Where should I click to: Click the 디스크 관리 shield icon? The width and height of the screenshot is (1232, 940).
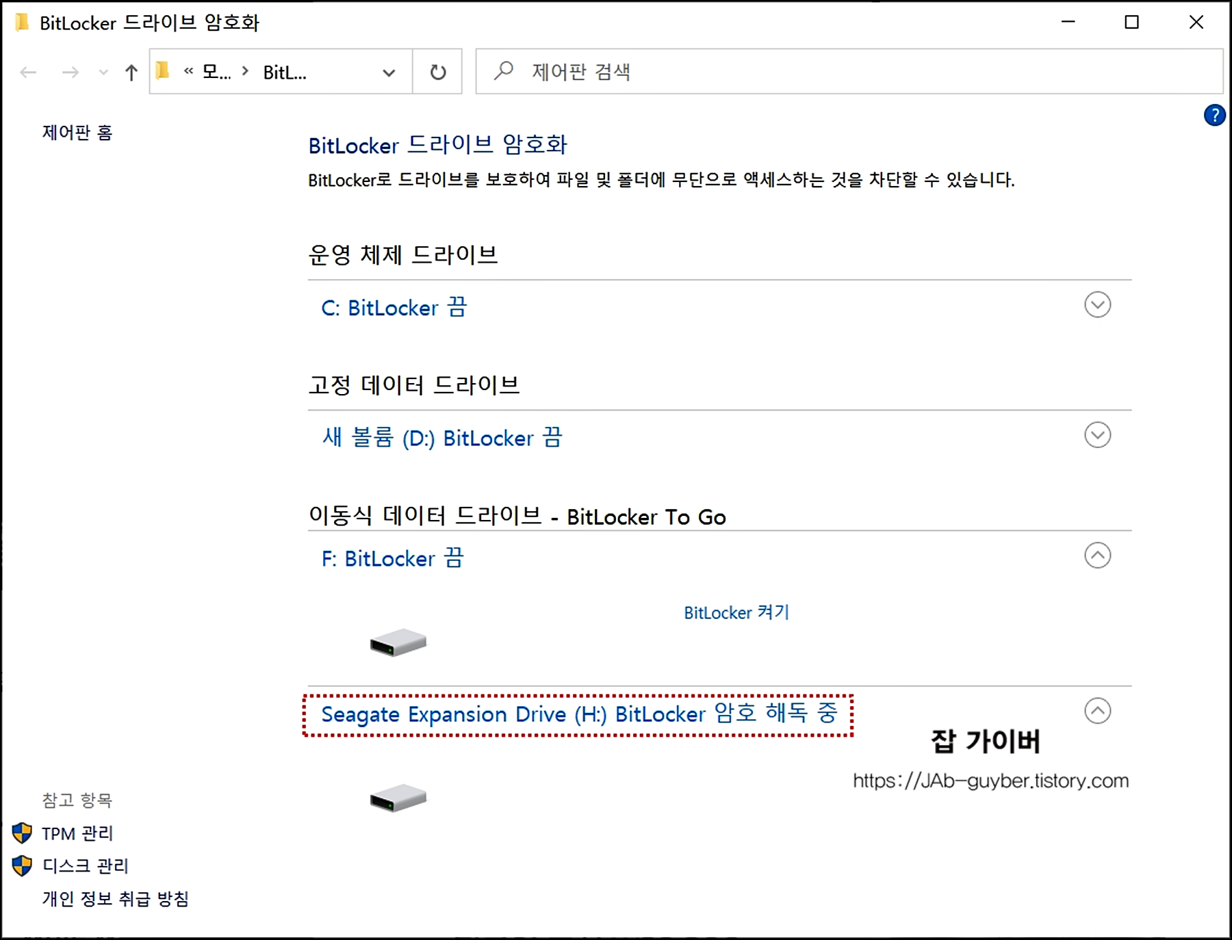click(22, 865)
